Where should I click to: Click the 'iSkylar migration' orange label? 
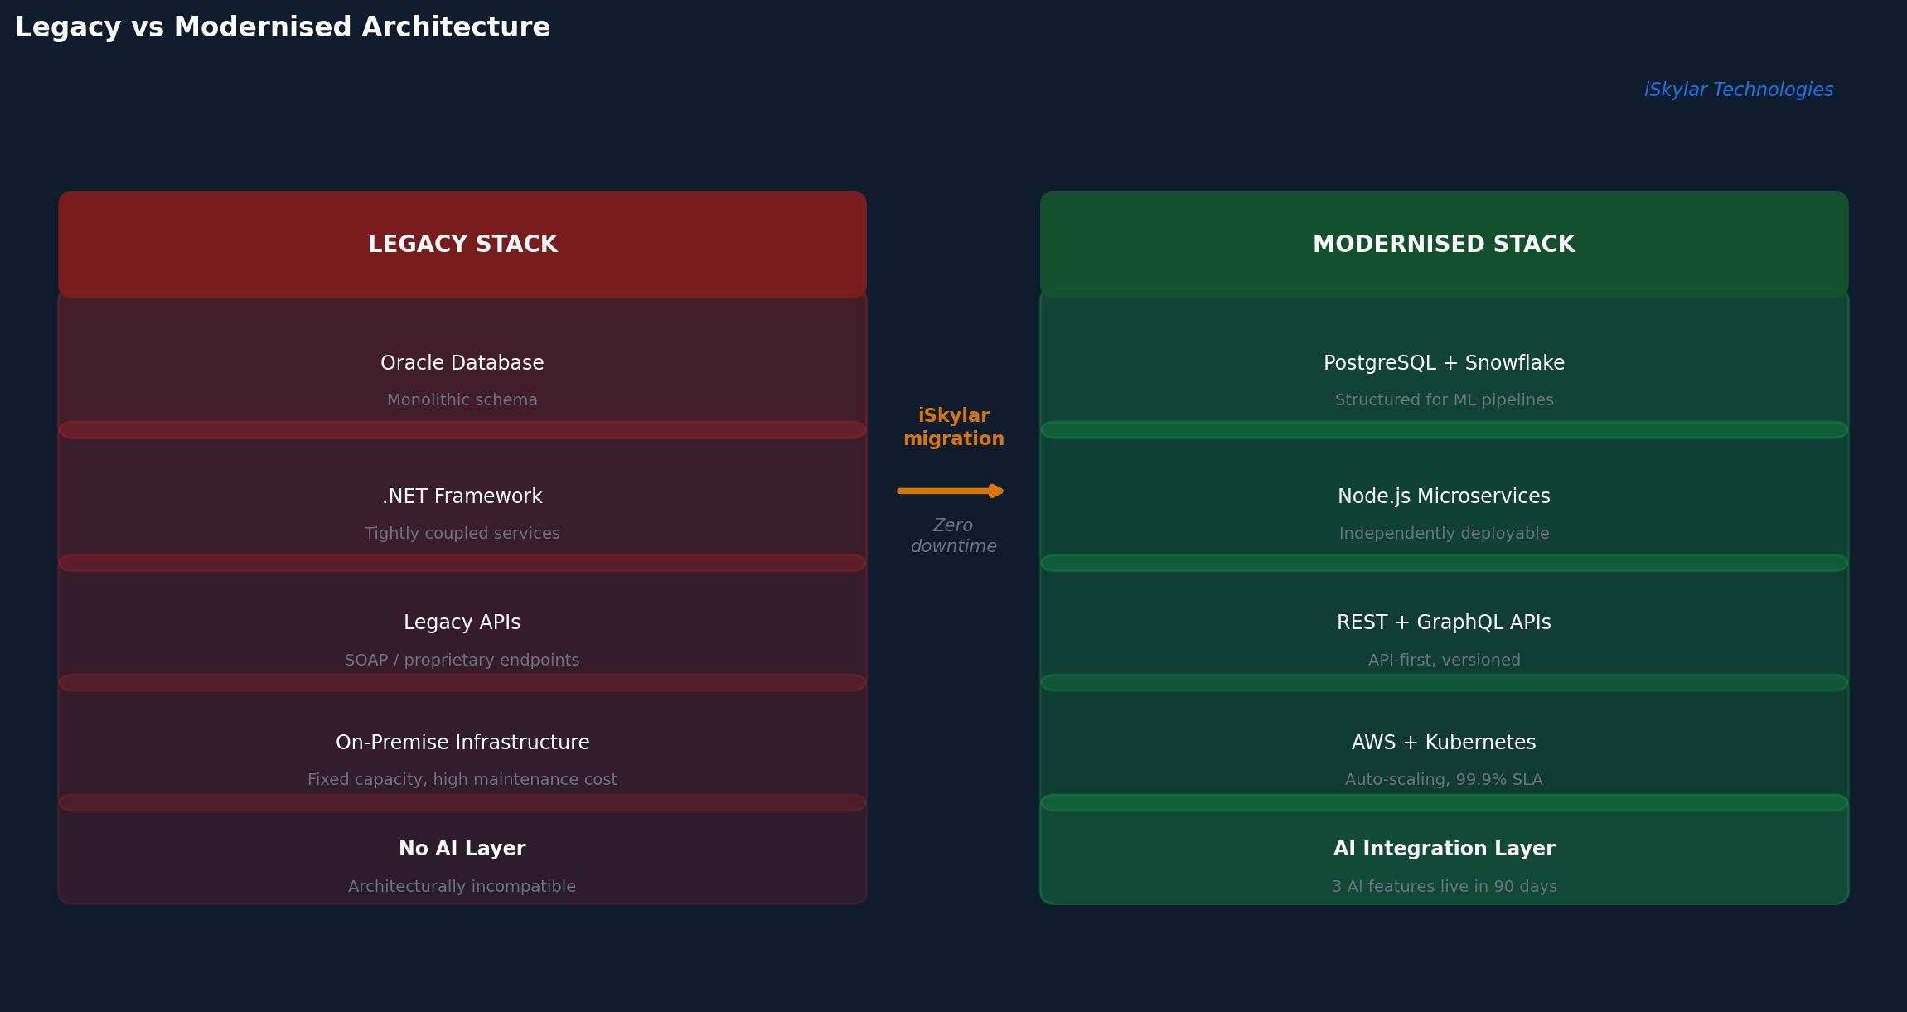tap(953, 428)
